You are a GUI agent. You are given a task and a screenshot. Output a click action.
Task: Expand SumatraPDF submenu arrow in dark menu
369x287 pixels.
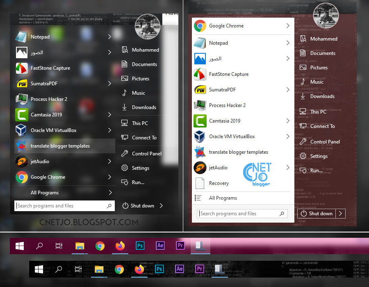pos(109,84)
